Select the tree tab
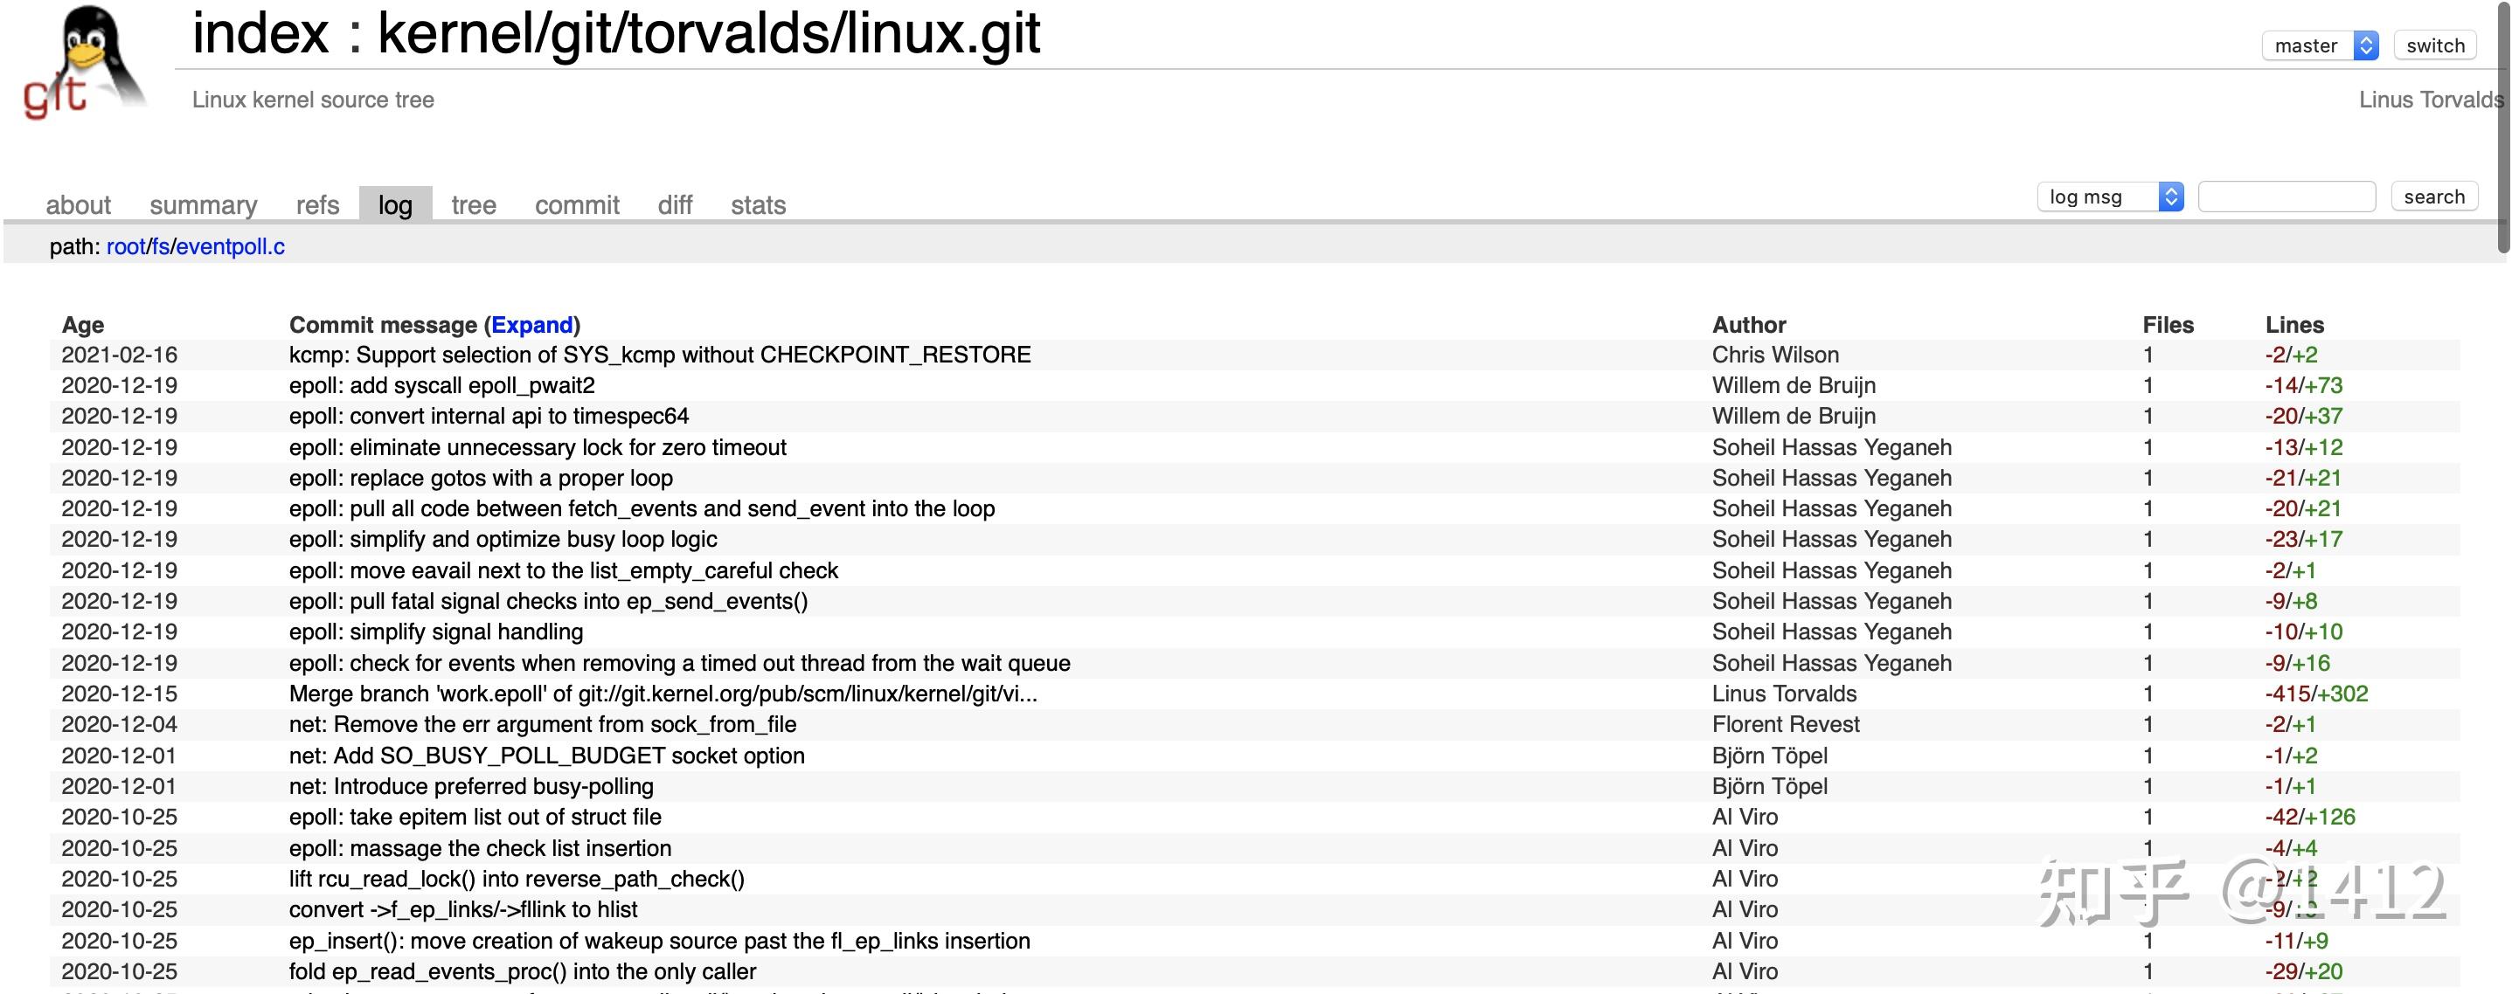 click(473, 204)
